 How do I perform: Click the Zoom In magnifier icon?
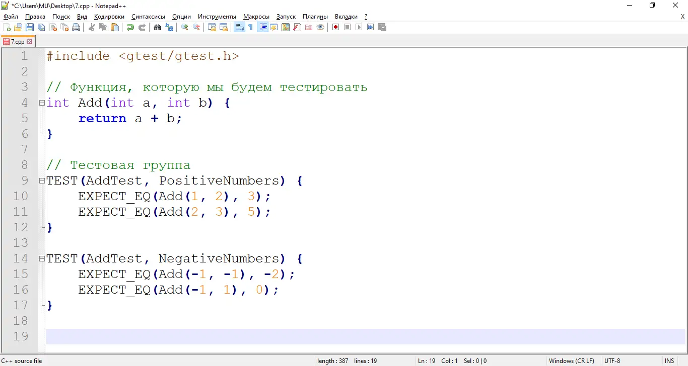tap(185, 27)
